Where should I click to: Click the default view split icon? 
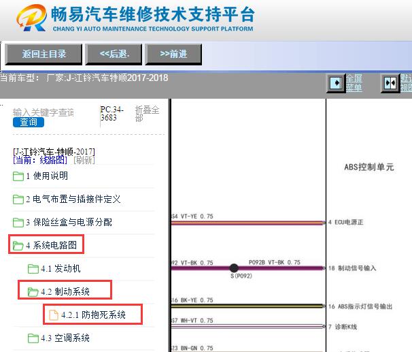click(390, 83)
